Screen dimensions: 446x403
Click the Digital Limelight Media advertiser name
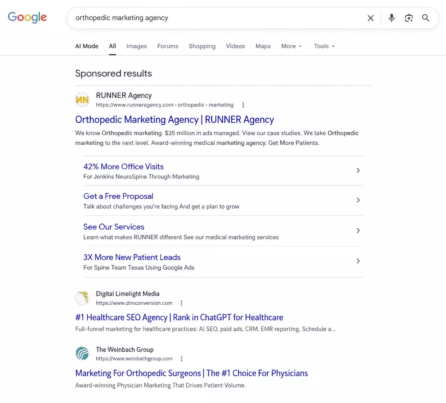tap(128, 294)
